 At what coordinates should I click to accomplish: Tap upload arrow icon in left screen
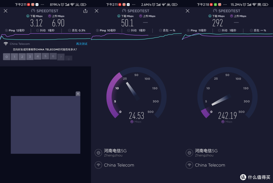coord(50,16)
